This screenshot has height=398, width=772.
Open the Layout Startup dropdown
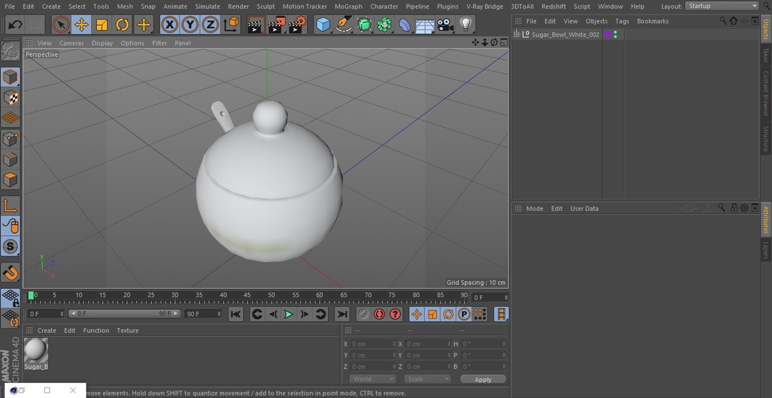tap(722, 6)
